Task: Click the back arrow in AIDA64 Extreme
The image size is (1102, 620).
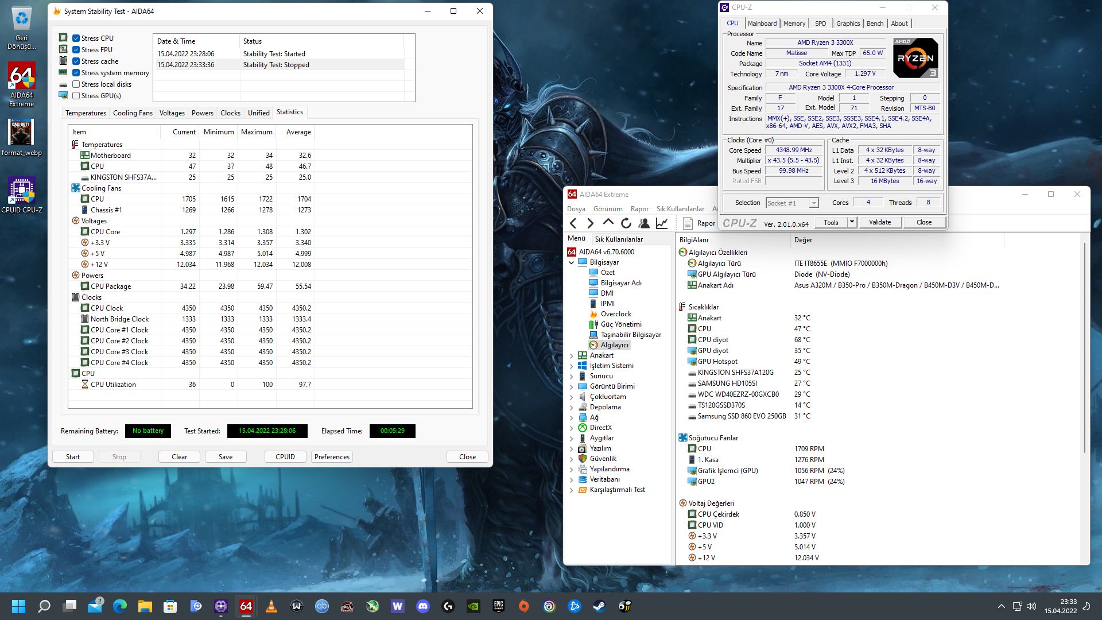Action: point(573,223)
